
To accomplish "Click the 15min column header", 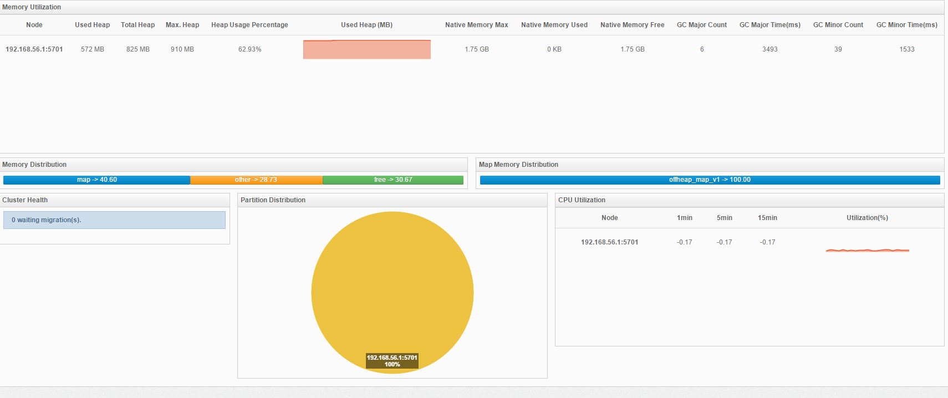I will (768, 218).
